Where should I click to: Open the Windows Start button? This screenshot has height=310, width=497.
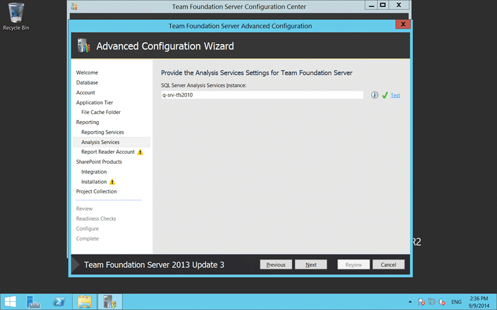[10, 302]
